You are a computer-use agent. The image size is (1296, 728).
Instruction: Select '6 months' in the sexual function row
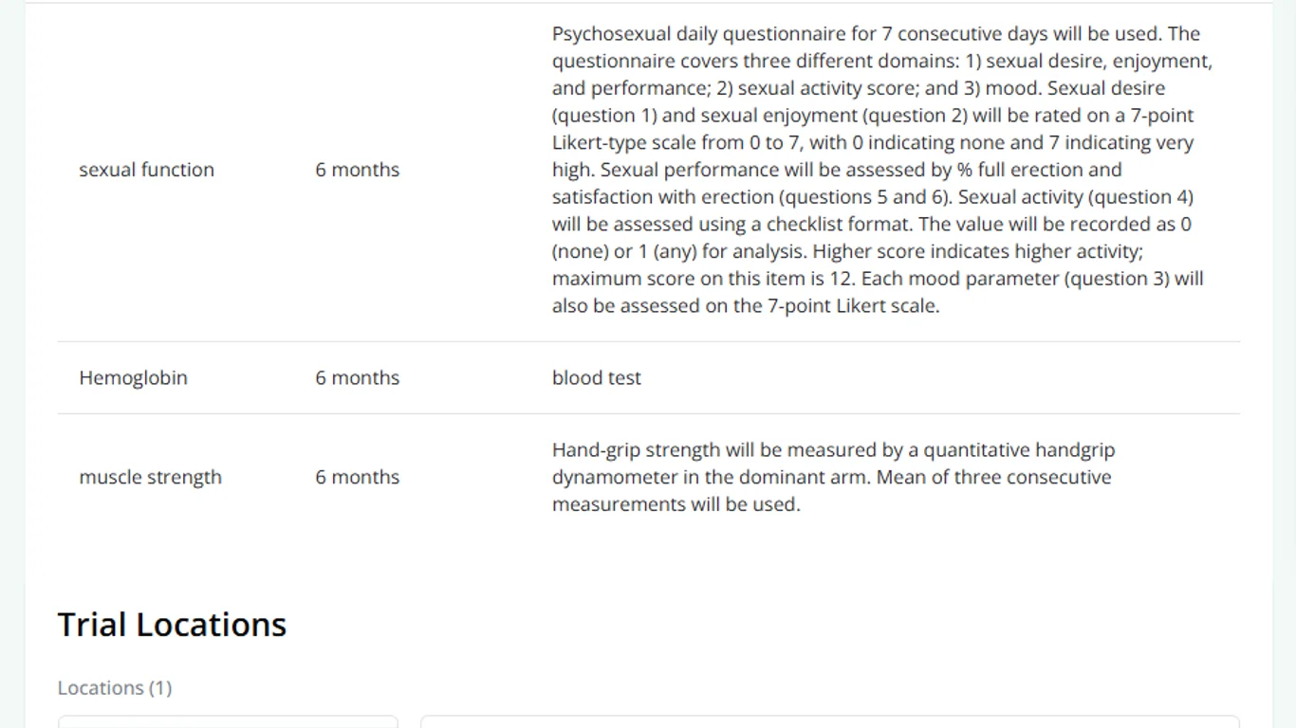point(358,170)
